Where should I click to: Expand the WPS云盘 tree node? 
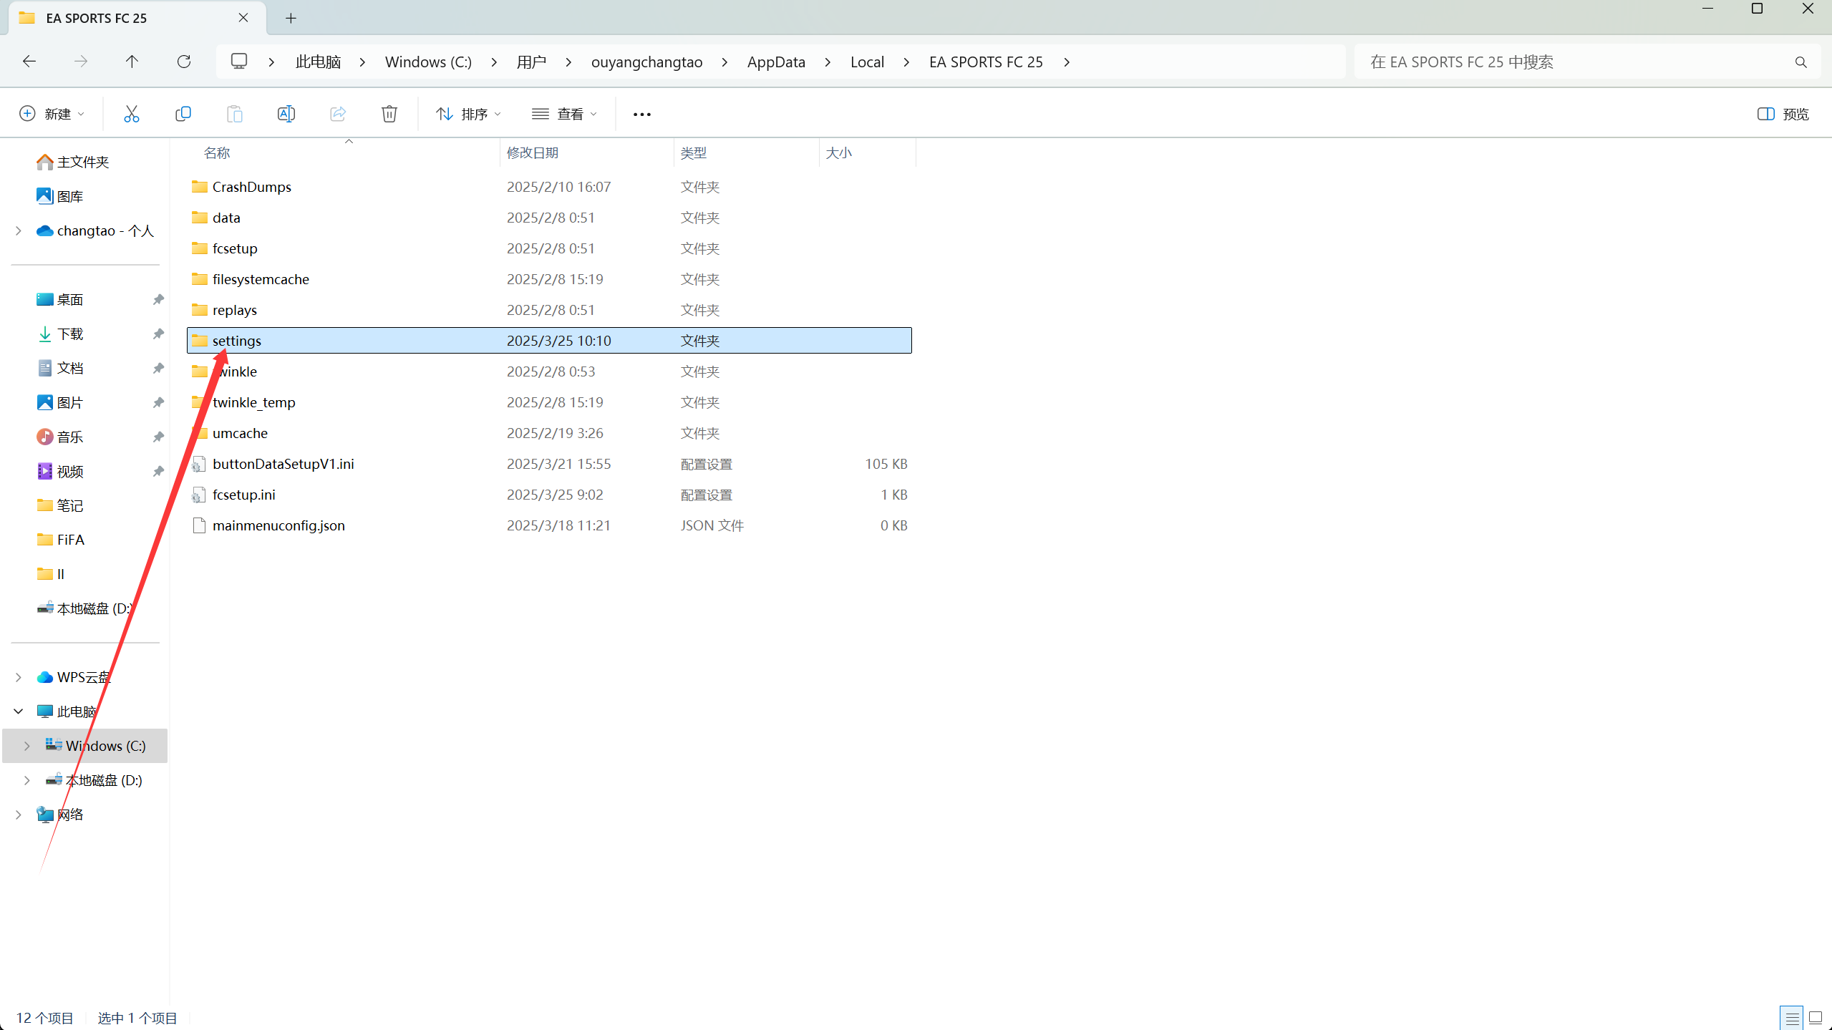click(19, 677)
